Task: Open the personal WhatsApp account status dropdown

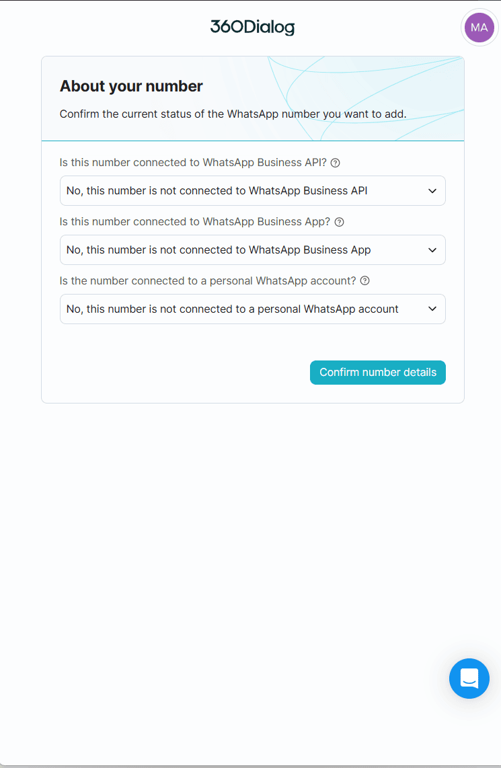Action: (x=235, y=309)
